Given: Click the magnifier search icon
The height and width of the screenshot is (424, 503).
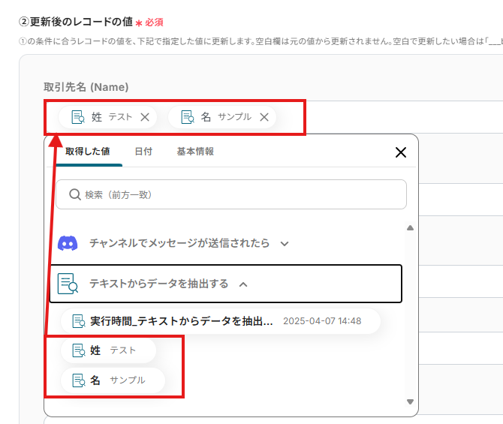Looking at the screenshot, I should (x=75, y=194).
